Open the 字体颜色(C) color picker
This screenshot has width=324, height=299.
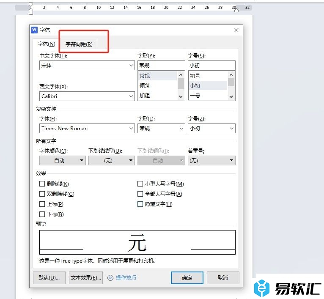point(63,161)
